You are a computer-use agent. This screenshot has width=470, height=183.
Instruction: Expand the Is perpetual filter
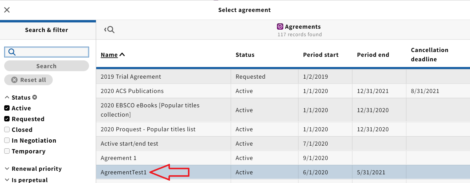pyautogui.click(x=26, y=180)
